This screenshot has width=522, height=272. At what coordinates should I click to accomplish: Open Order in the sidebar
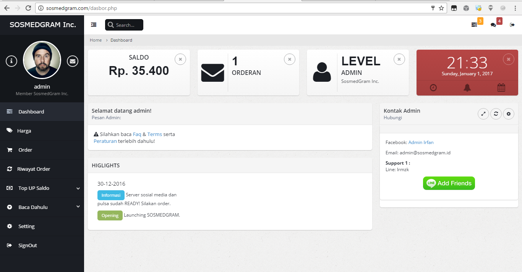coord(42,150)
